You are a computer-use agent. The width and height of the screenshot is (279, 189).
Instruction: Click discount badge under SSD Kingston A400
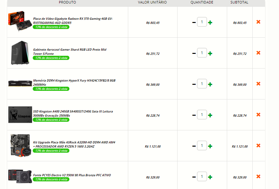[x=51, y=120]
